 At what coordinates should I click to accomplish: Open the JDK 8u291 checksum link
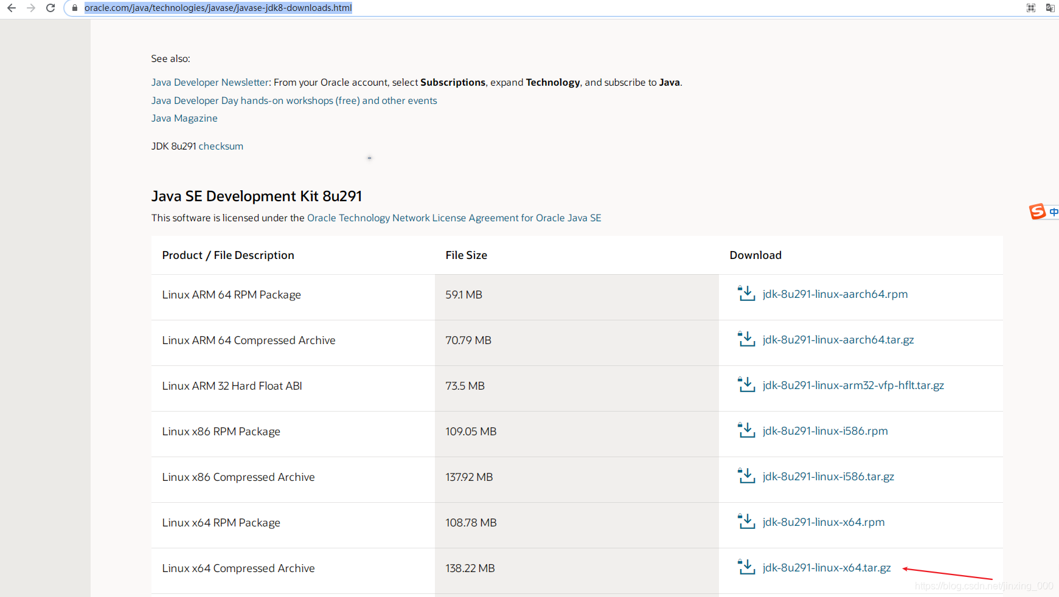coord(221,146)
